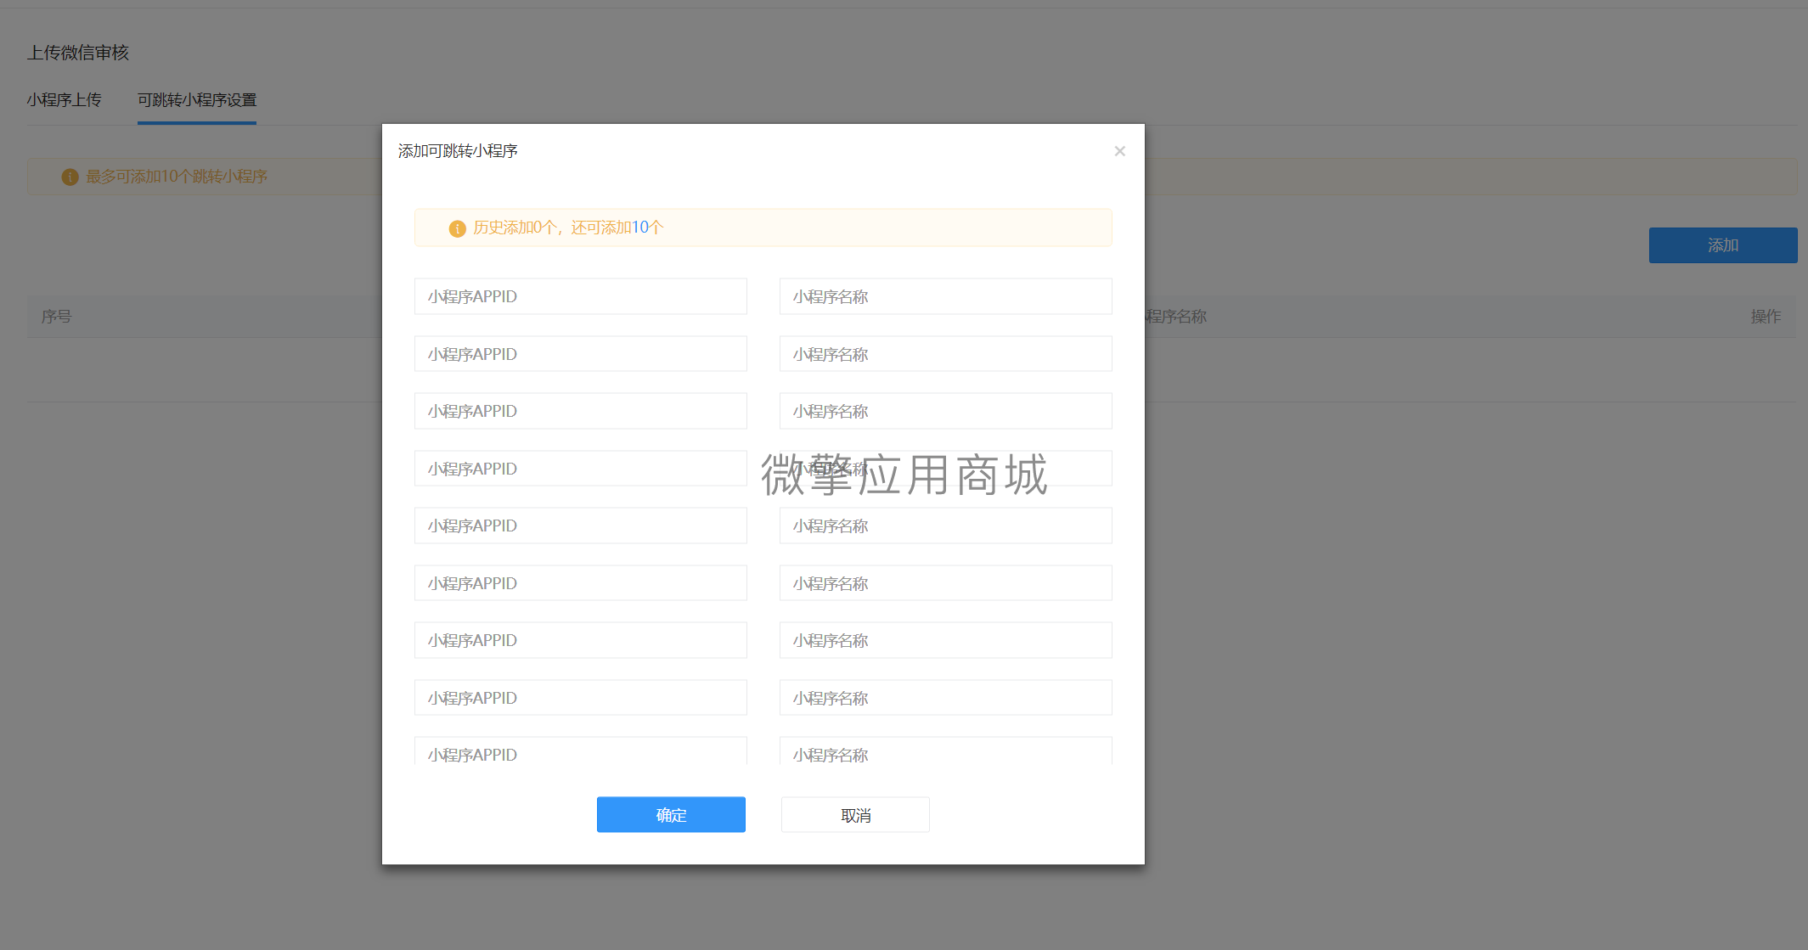Focus the first 小程序名称 field
The image size is (1808, 950).
click(x=946, y=296)
